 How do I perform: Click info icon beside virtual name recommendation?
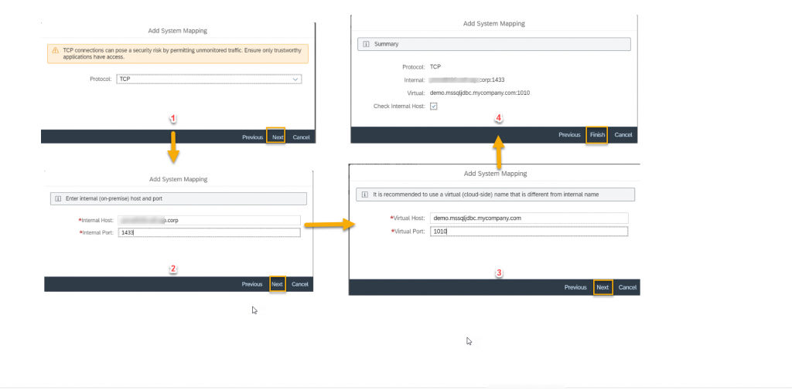pyautogui.click(x=365, y=194)
